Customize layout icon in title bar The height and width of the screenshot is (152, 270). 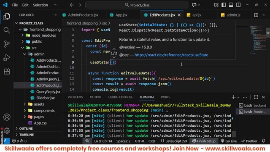(216, 5)
